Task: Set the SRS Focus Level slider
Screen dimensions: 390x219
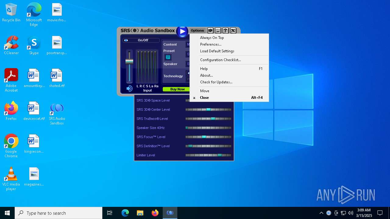Action: [208, 137]
